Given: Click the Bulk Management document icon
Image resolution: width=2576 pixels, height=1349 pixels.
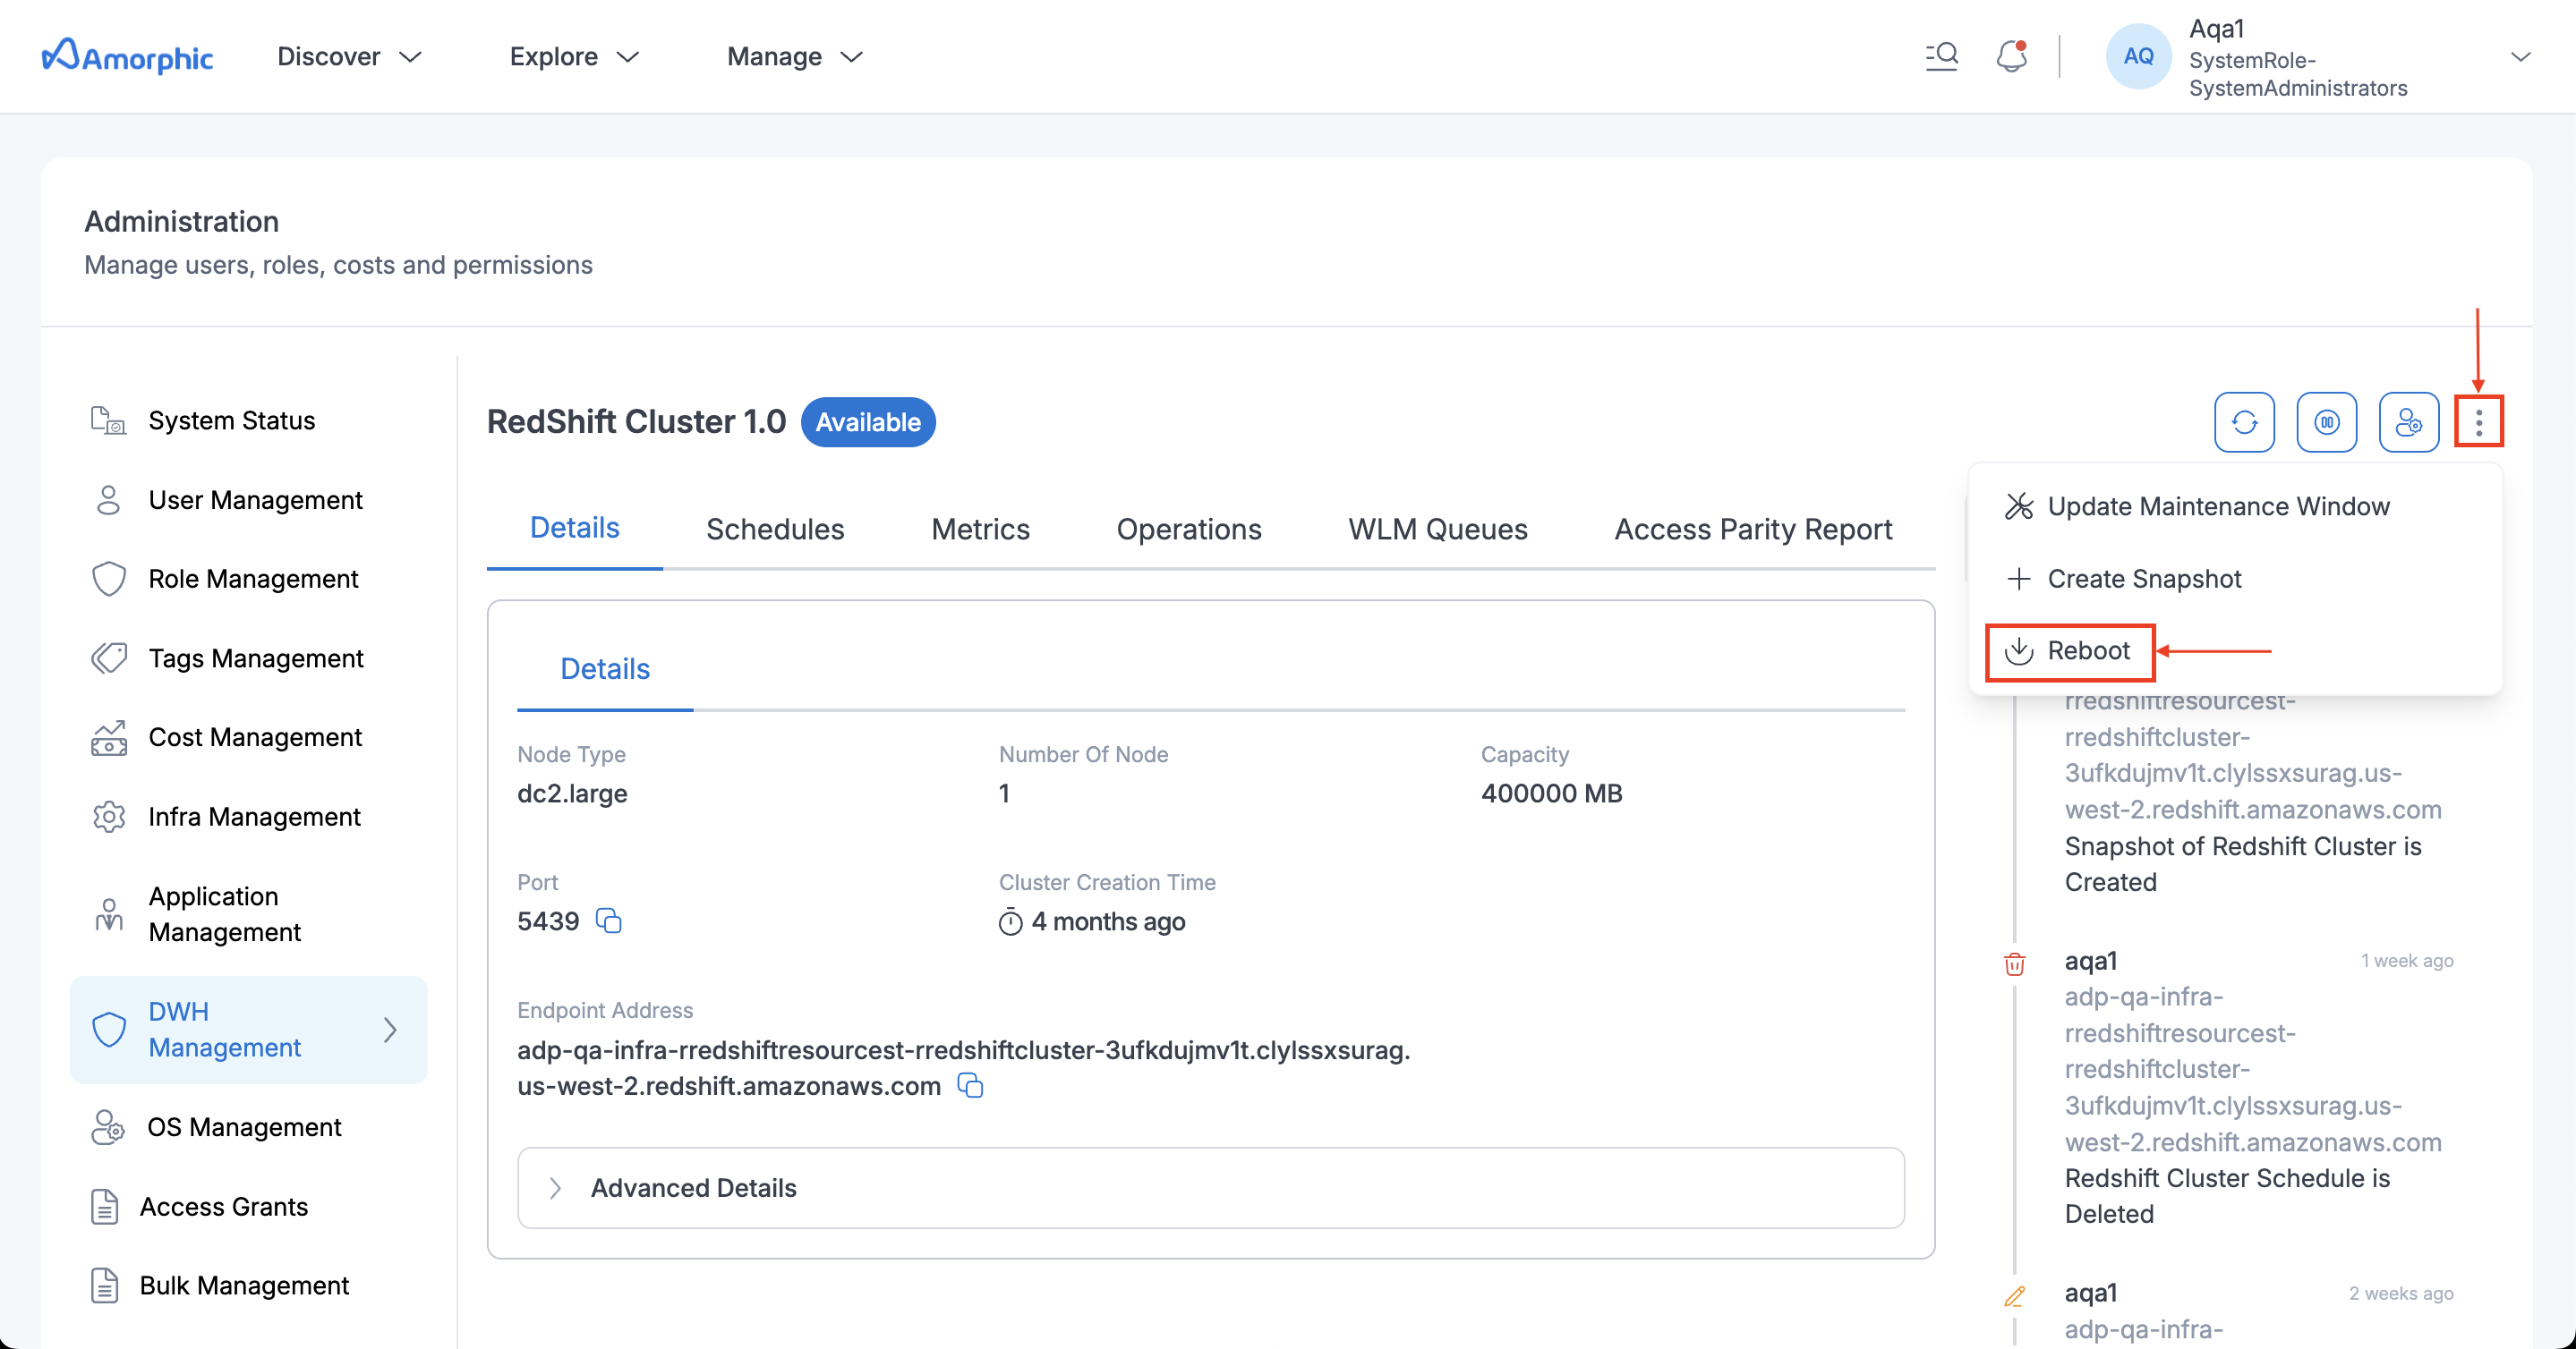Looking at the screenshot, I should click(105, 1285).
